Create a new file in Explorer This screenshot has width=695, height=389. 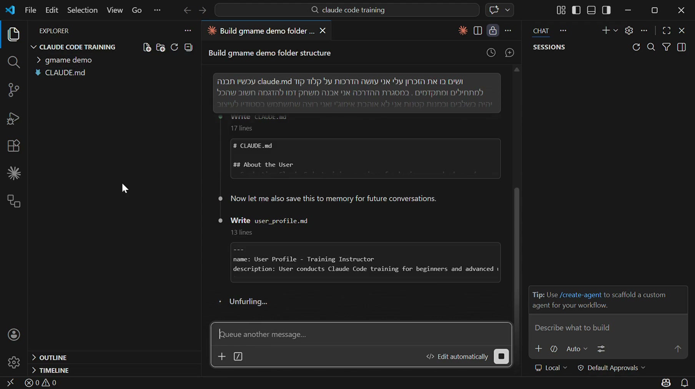(147, 47)
